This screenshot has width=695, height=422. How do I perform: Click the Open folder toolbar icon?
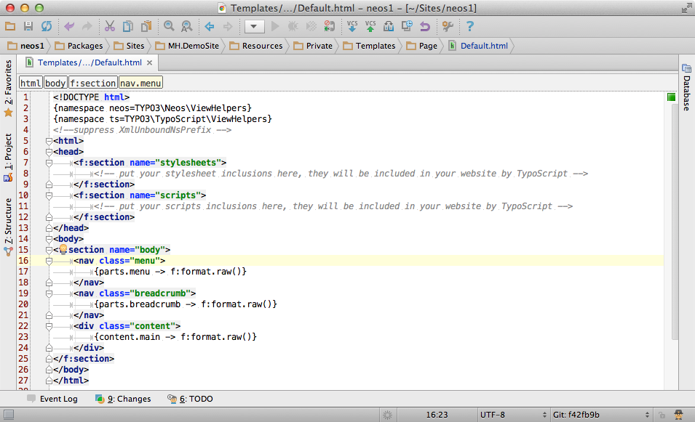(9, 27)
